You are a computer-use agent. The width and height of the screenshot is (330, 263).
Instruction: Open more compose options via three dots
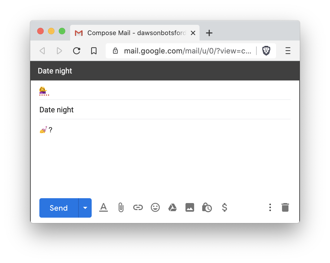(x=270, y=208)
